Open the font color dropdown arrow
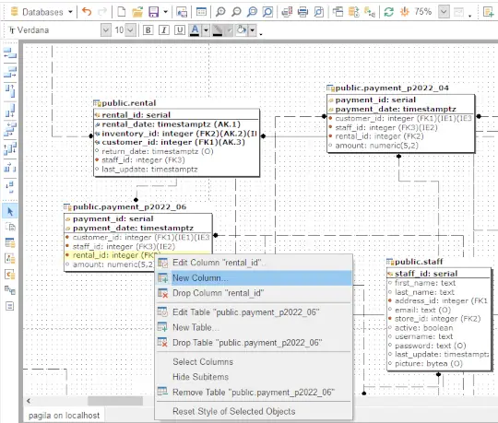 pyautogui.click(x=206, y=30)
